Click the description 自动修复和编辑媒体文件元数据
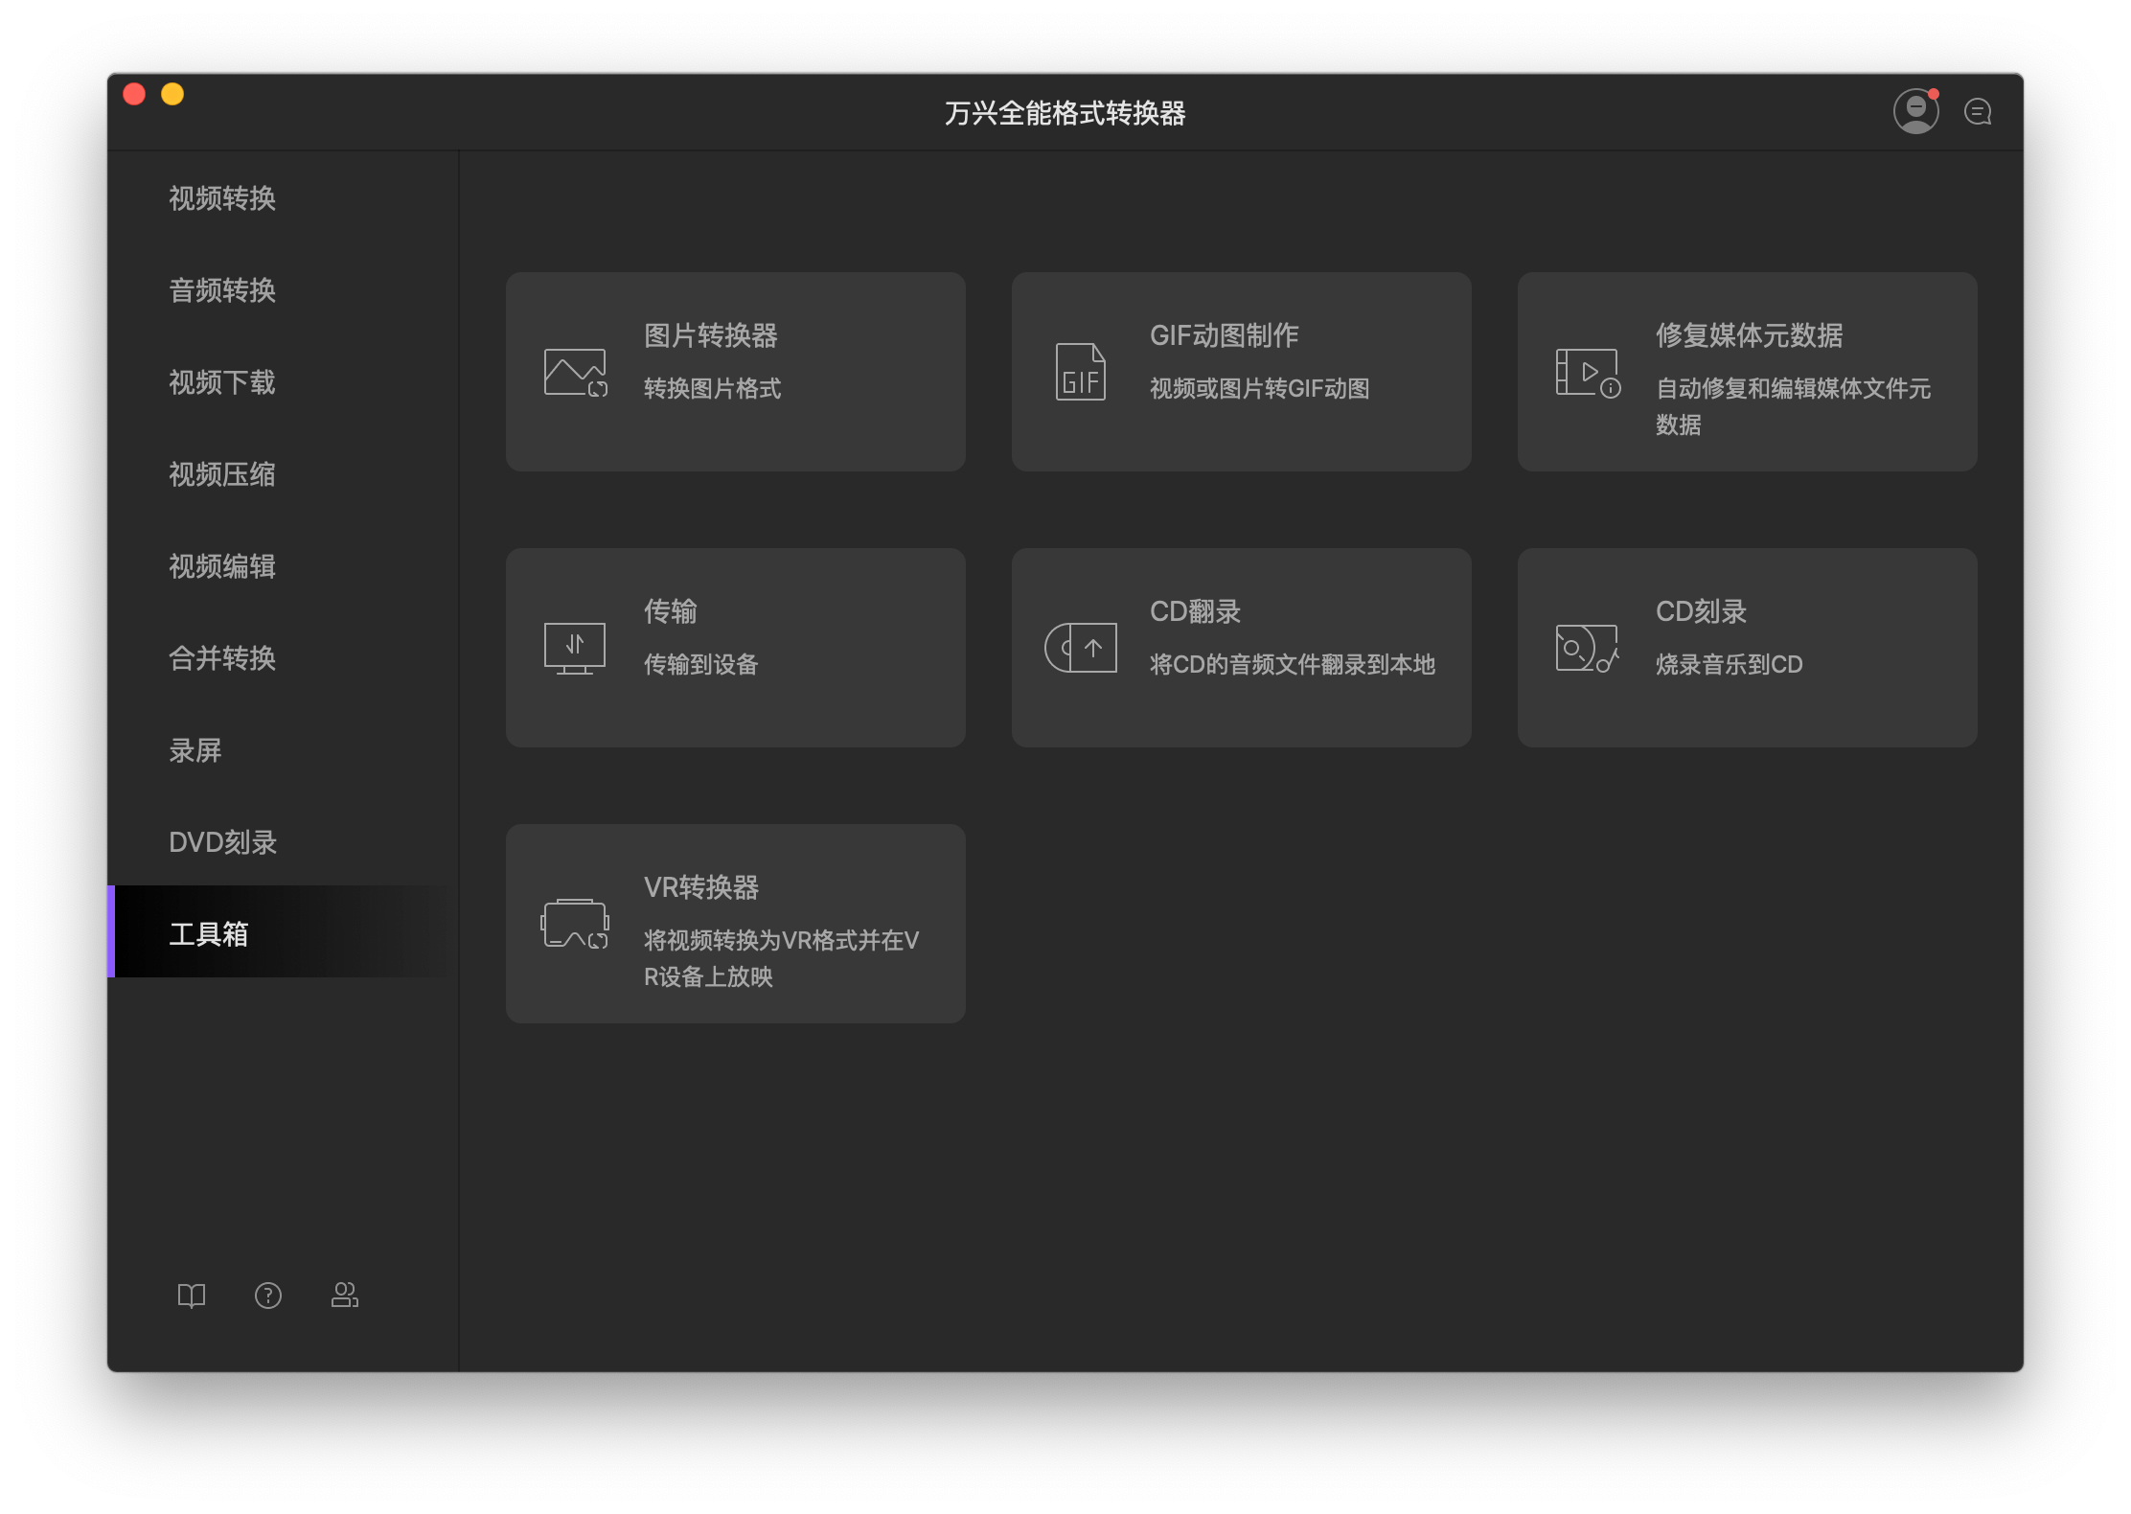 click(x=1794, y=406)
